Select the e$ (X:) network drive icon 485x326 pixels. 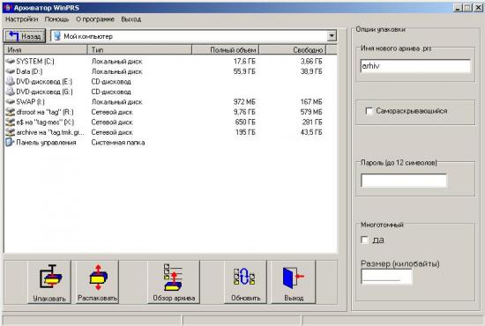tap(11, 122)
